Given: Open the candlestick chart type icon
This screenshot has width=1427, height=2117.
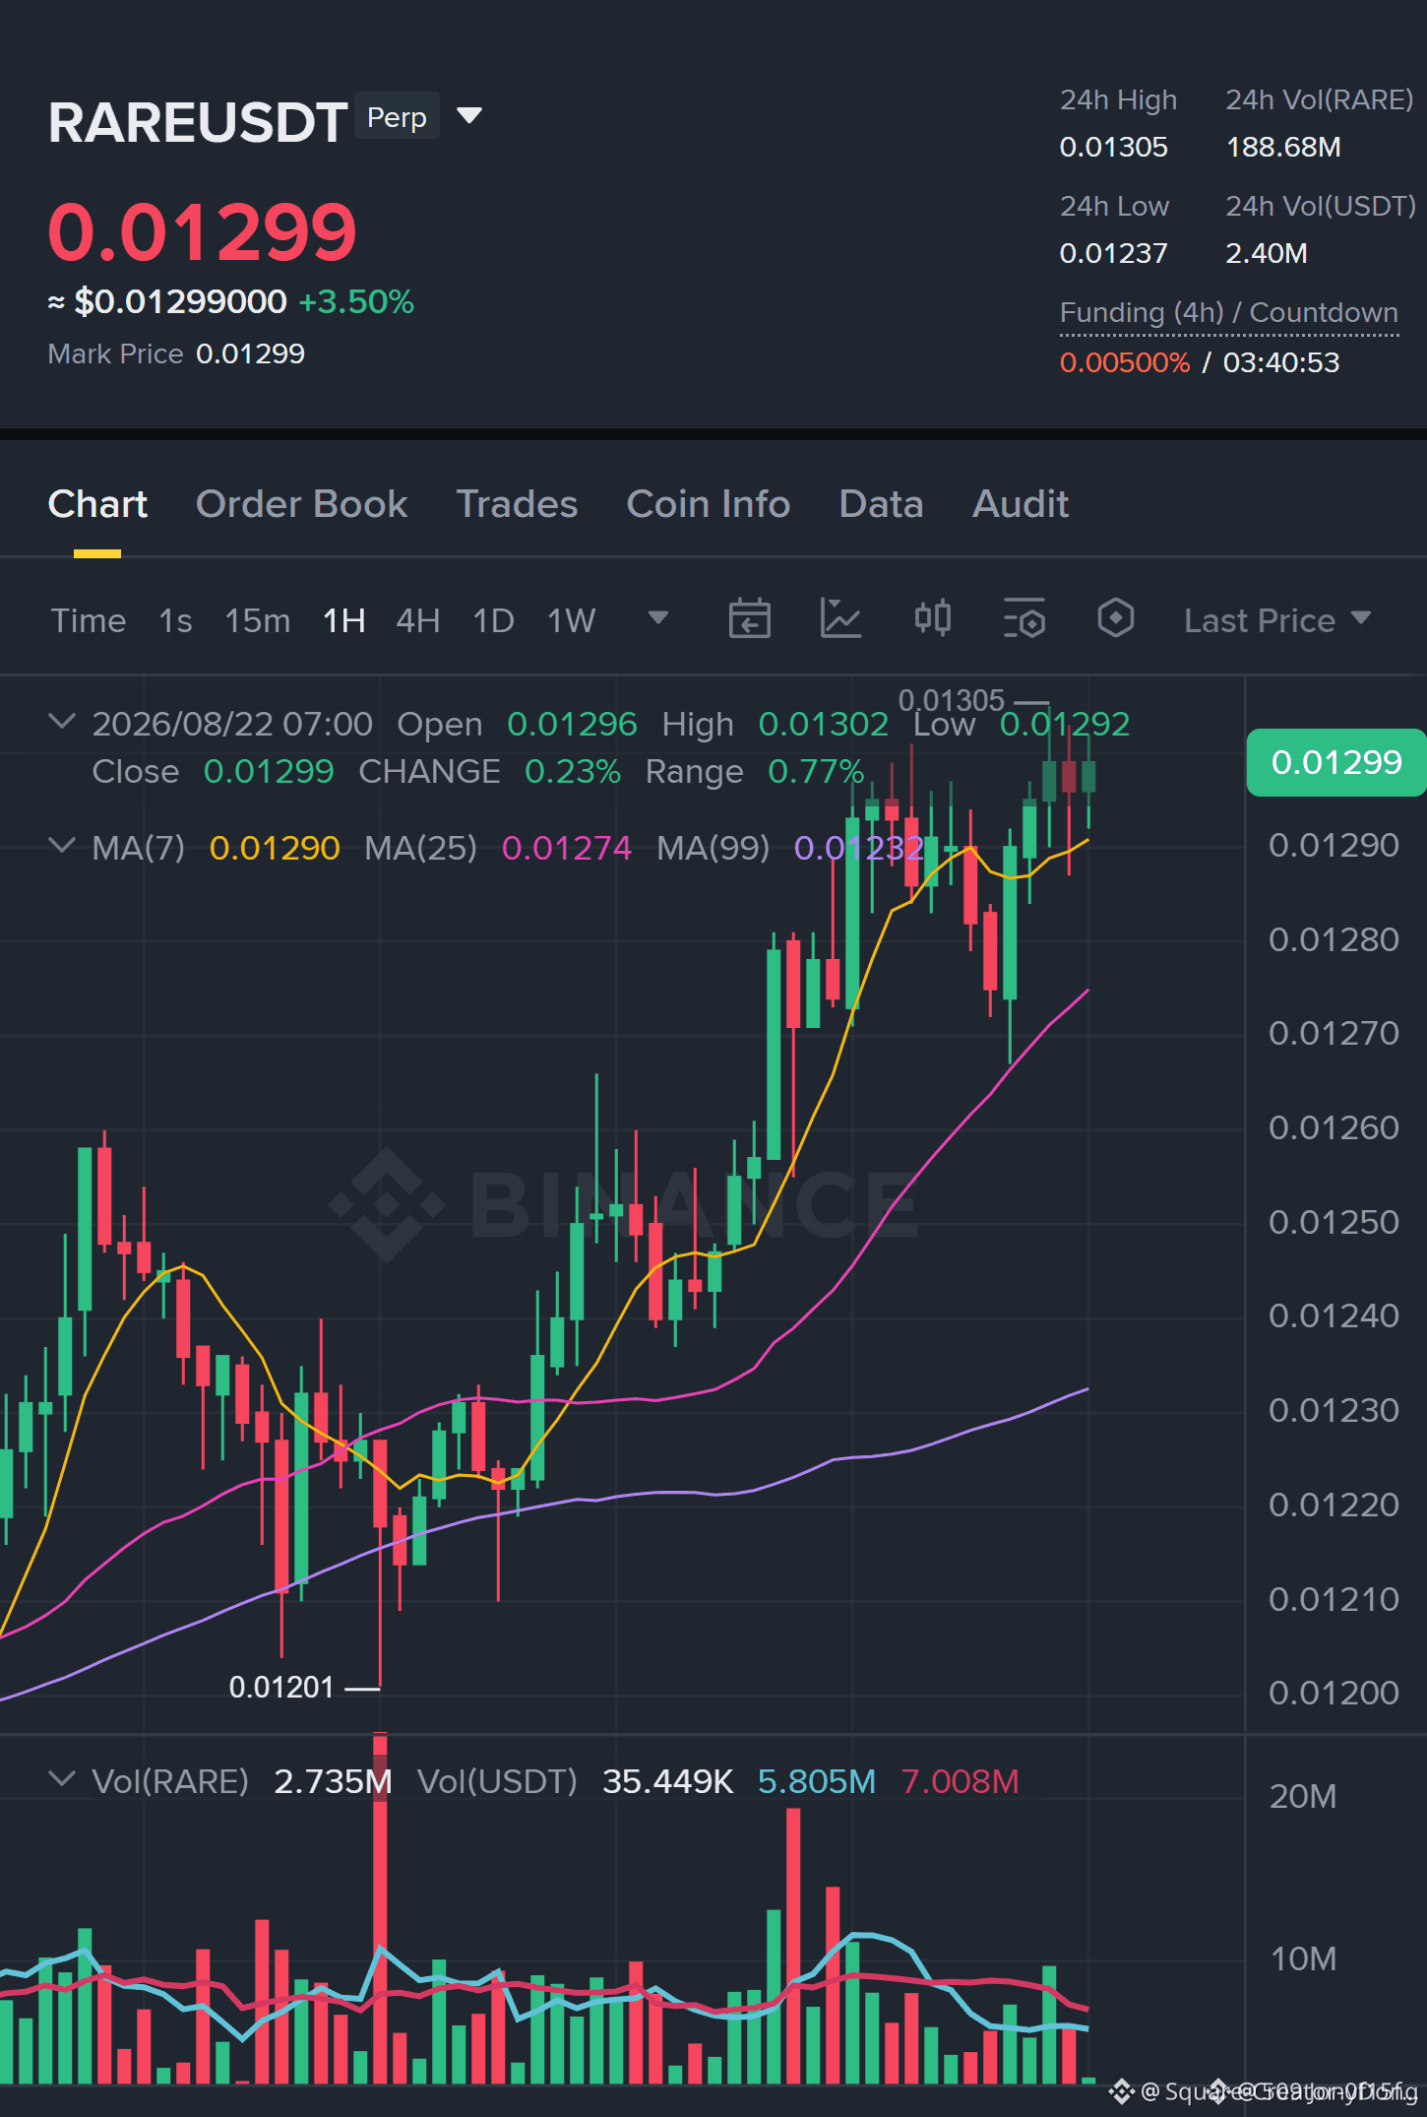Looking at the screenshot, I should [x=933, y=618].
